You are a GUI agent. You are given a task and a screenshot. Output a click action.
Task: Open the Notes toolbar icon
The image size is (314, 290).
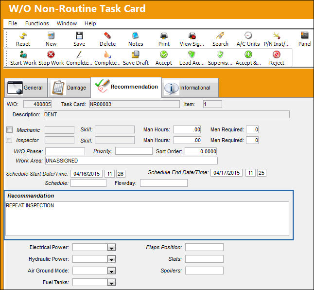point(136,36)
